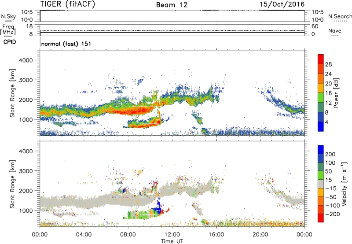The width and height of the screenshot is (352, 244).
Task: Click the date 15/Oct/2016
Action: (282, 4)
